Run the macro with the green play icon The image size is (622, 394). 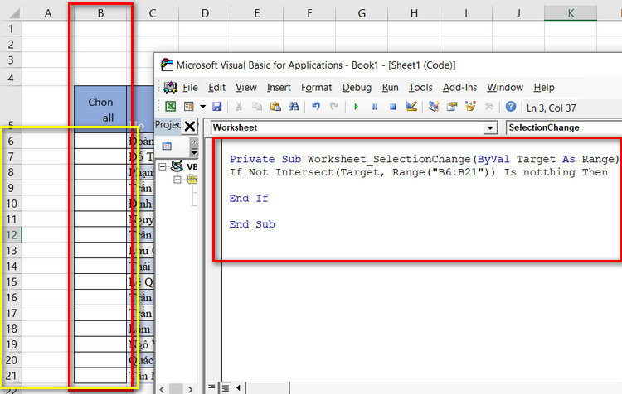(x=356, y=107)
